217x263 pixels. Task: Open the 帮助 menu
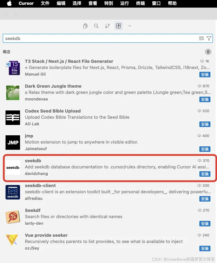pos(172,3)
